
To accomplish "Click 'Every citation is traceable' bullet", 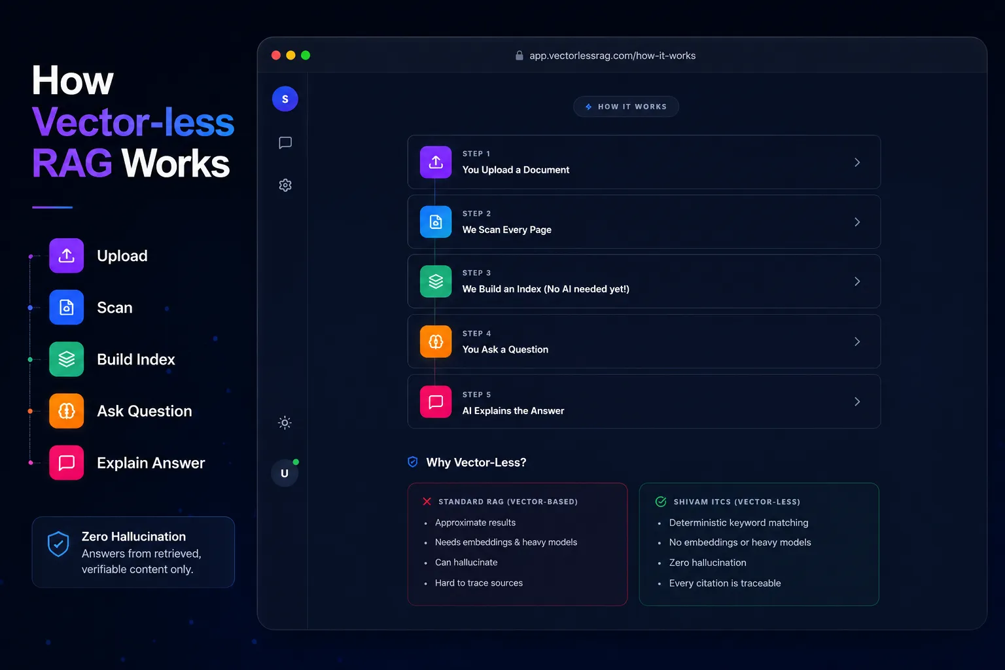I will tap(725, 583).
